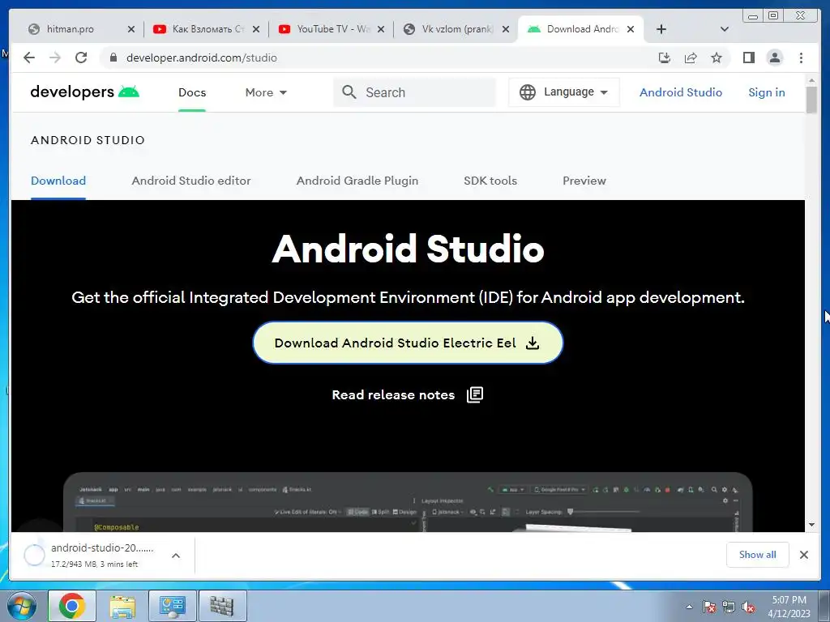Image resolution: width=830 pixels, height=622 pixels.
Task: Click the developers Android logo
Action: click(84, 92)
